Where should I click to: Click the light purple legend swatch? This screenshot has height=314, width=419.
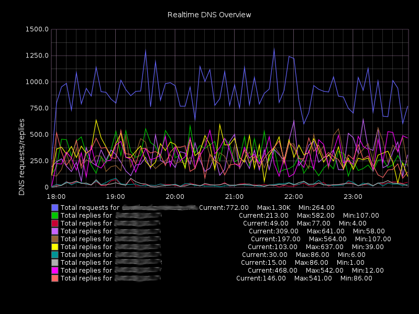tap(55, 231)
